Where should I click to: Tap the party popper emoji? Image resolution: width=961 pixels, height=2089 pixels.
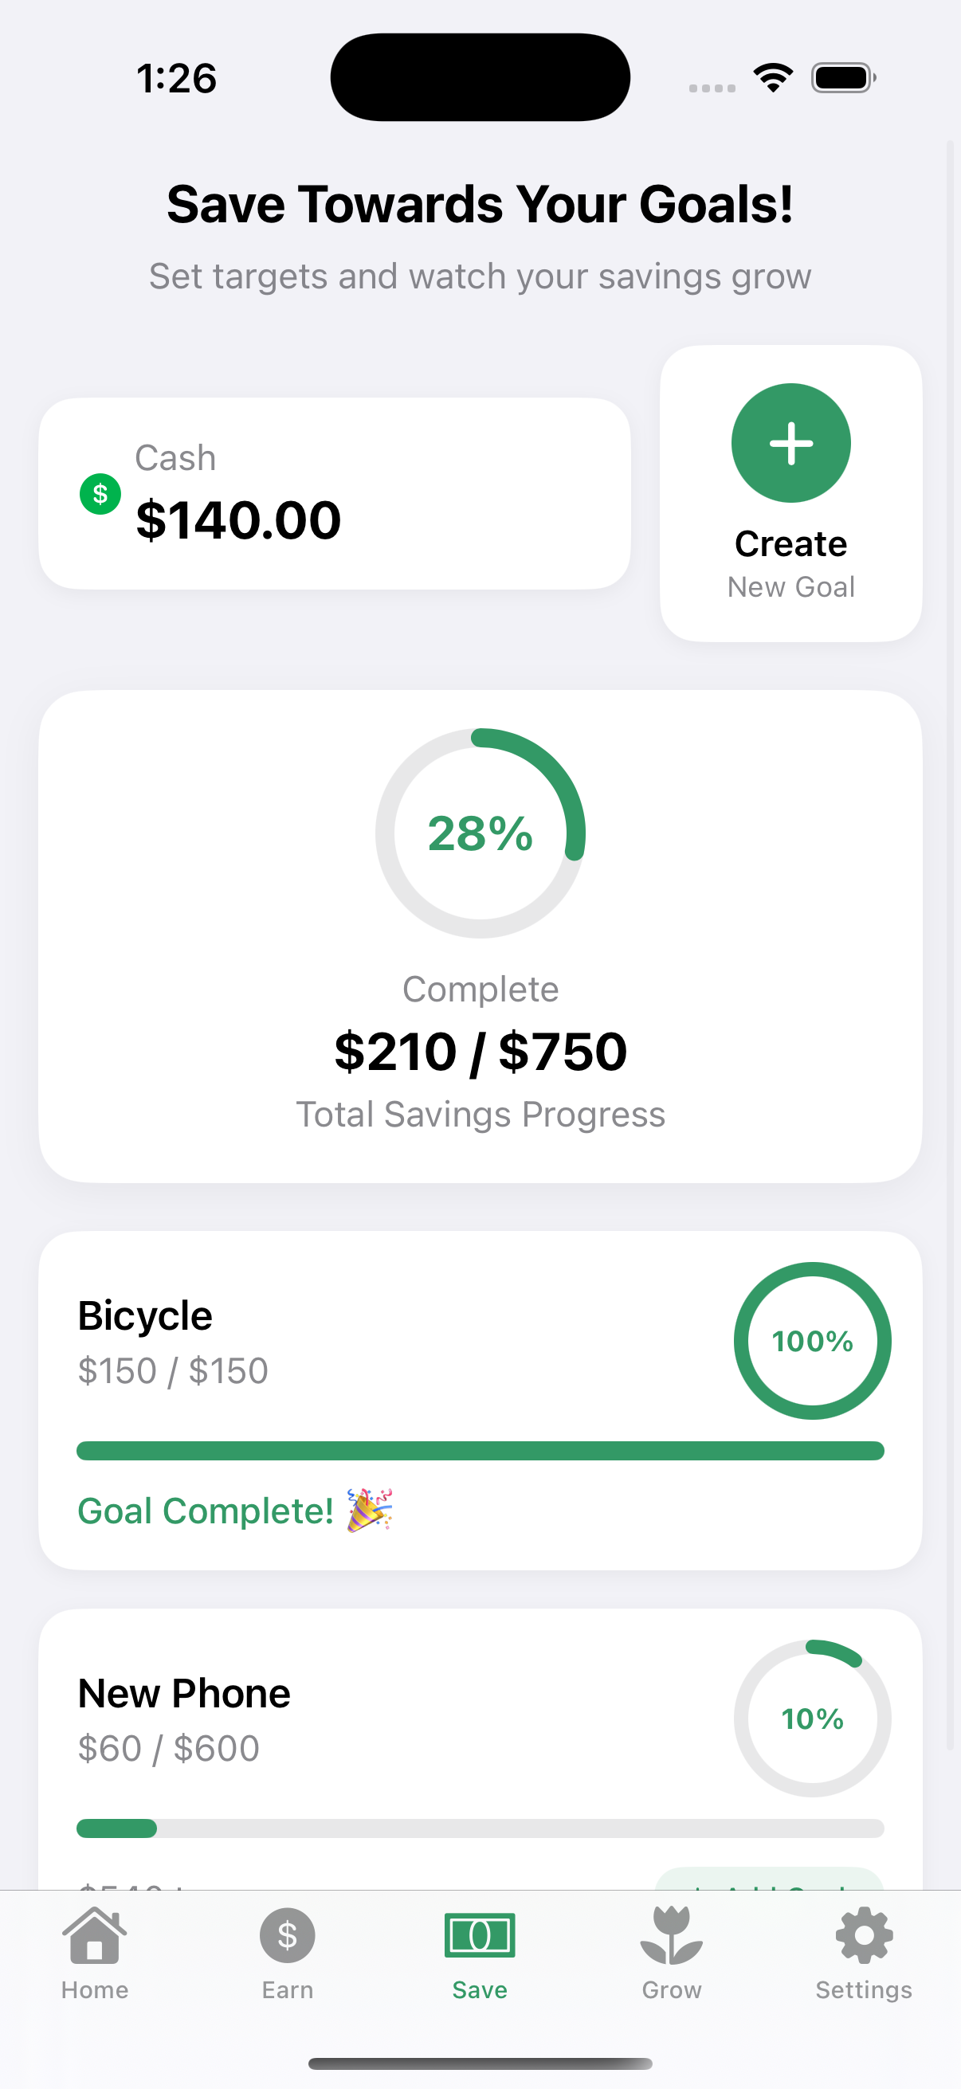pos(370,1510)
